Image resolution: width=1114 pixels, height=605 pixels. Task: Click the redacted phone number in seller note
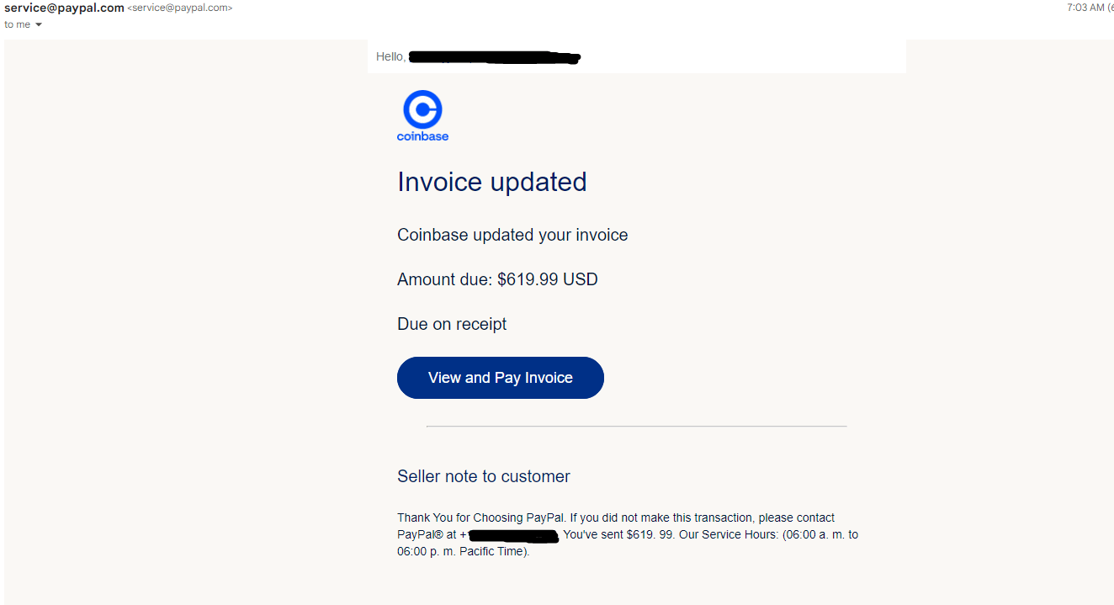[513, 535]
